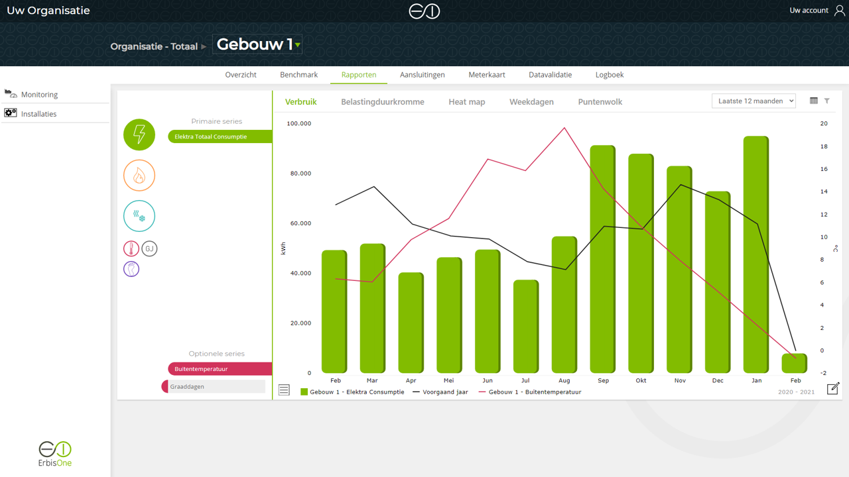The image size is (849, 477).
Task: Select the GJ energy unit icon
Action: 149,248
